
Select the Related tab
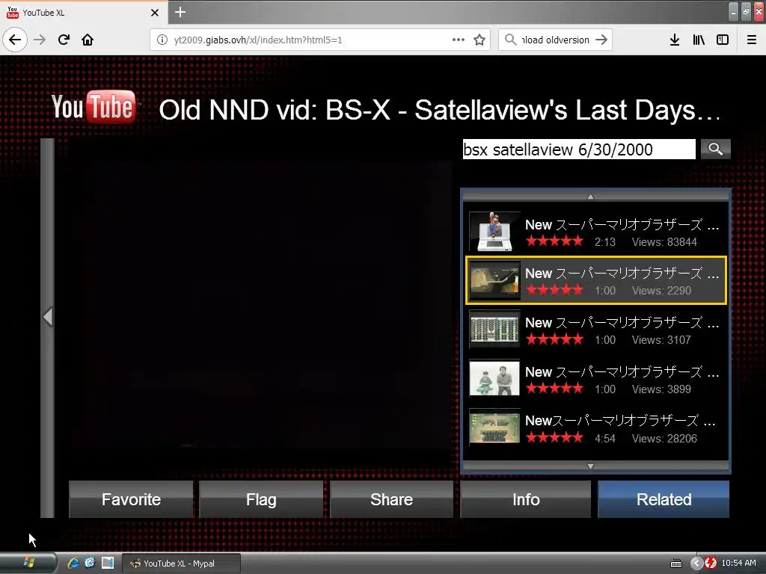664,499
